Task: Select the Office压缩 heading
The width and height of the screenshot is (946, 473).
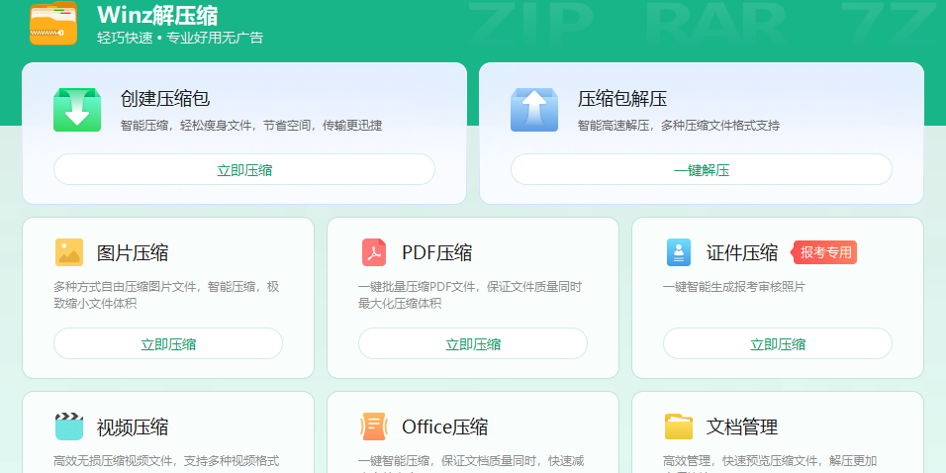Action: (x=445, y=427)
